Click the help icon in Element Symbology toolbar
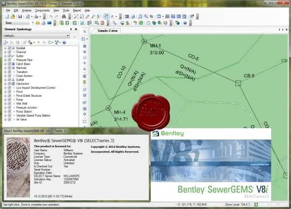 pyautogui.click(x=64, y=43)
